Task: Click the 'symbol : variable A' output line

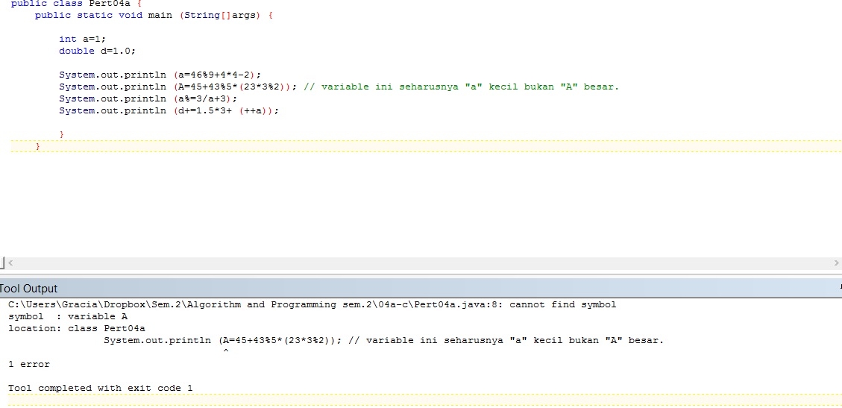Action: (x=68, y=316)
